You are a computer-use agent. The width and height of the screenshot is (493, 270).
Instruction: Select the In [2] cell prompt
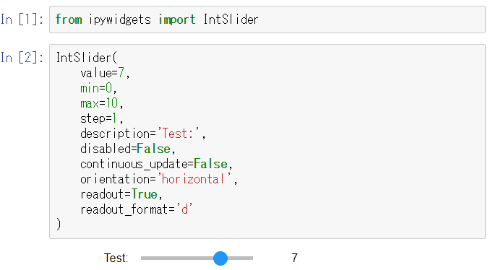22,58
